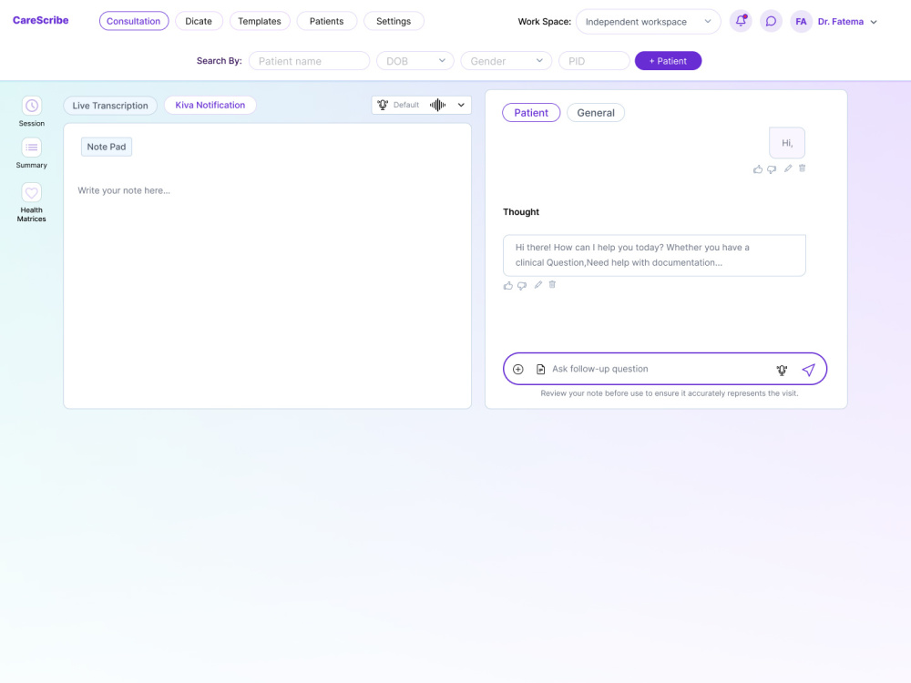Click the CareScribe logo

pos(41,20)
